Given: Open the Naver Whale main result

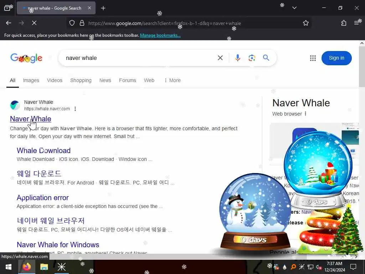Looking at the screenshot, I should [31, 119].
